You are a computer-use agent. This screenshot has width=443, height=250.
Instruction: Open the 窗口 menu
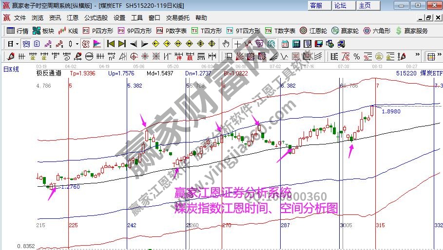(x=154, y=18)
